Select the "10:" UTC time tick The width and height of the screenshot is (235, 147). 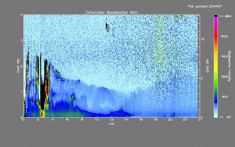pyautogui.click(x=97, y=120)
